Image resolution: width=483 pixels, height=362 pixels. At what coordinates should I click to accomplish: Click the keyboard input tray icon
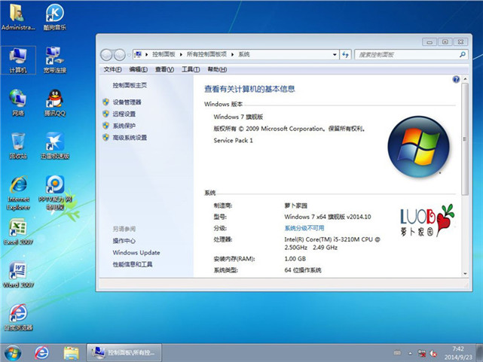pos(398,353)
